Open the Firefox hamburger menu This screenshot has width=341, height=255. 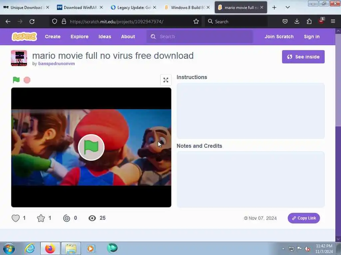click(333, 21)
